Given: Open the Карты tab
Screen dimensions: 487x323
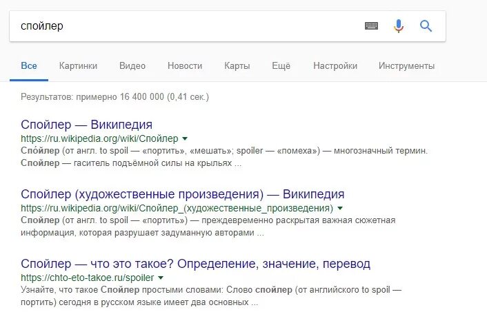Looking at the screenshot, I should [x=237, y=65].
